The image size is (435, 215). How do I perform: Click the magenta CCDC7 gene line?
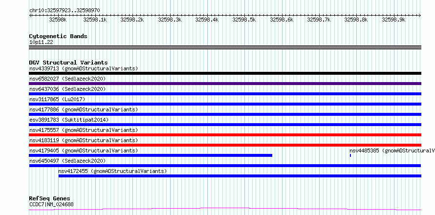click(225, 209)
